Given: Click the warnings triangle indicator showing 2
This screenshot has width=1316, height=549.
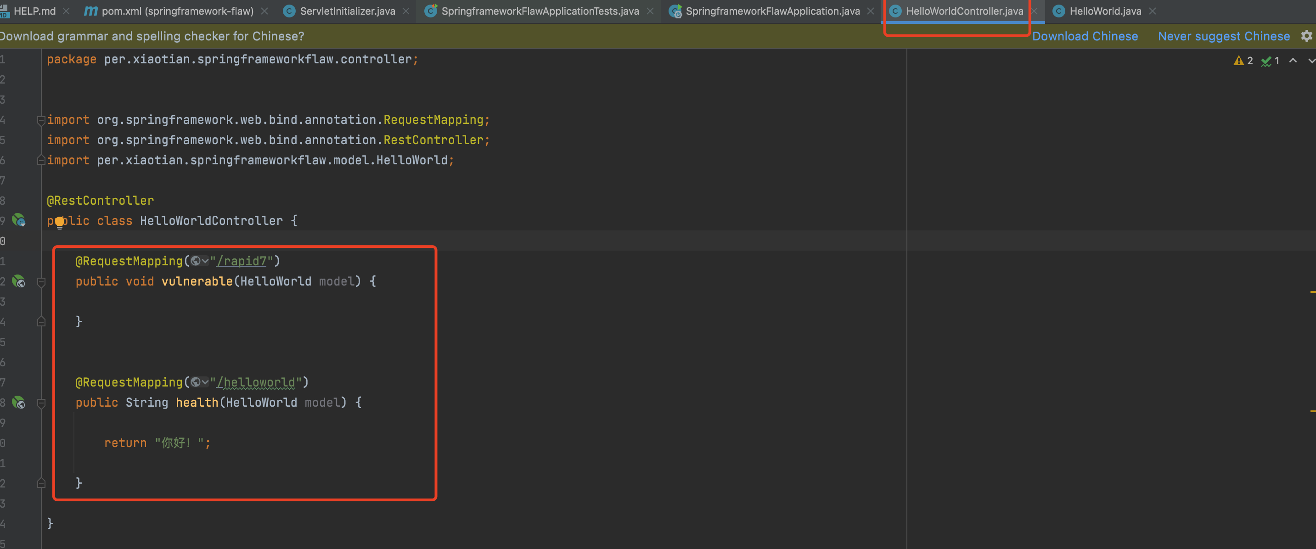Looking at the screenshot, I should [1238, 61].
